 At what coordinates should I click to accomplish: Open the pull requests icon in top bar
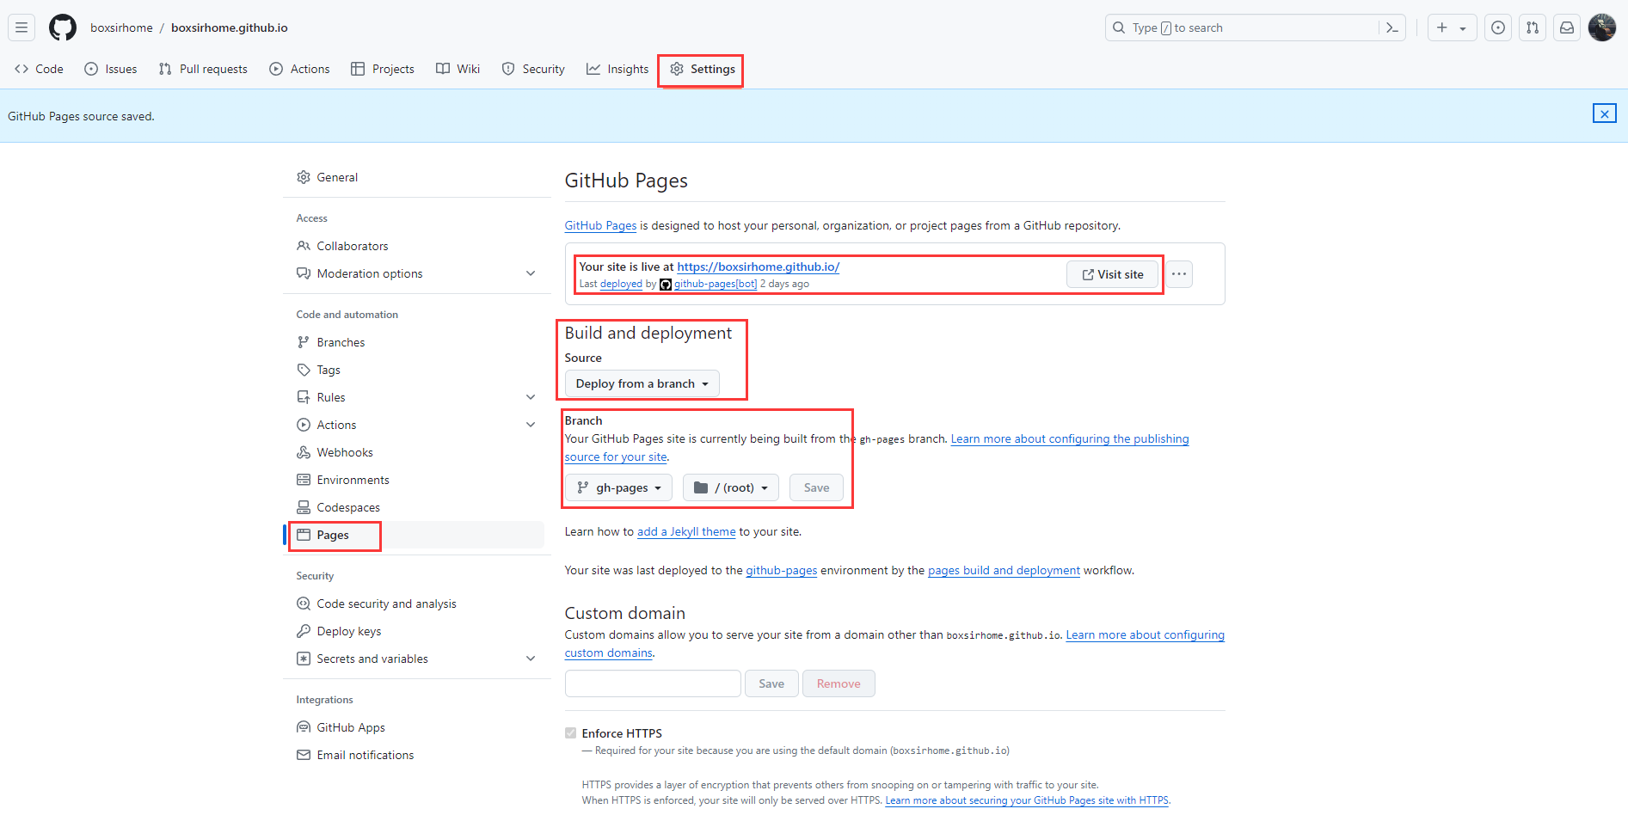coord(1533,28)
